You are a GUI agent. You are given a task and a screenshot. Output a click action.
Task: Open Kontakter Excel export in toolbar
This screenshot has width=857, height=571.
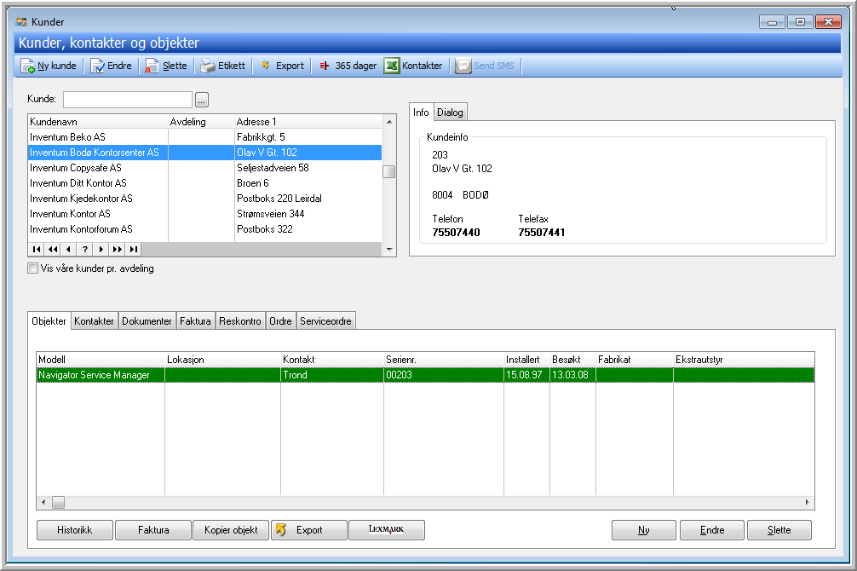392,66
